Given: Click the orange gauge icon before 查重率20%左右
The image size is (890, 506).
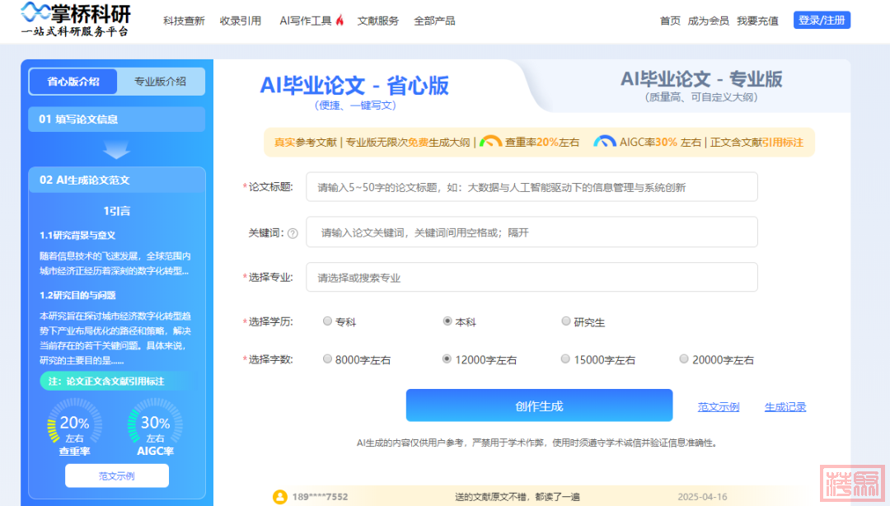Looking at the screenshot, I should click(x=489, y=142).
